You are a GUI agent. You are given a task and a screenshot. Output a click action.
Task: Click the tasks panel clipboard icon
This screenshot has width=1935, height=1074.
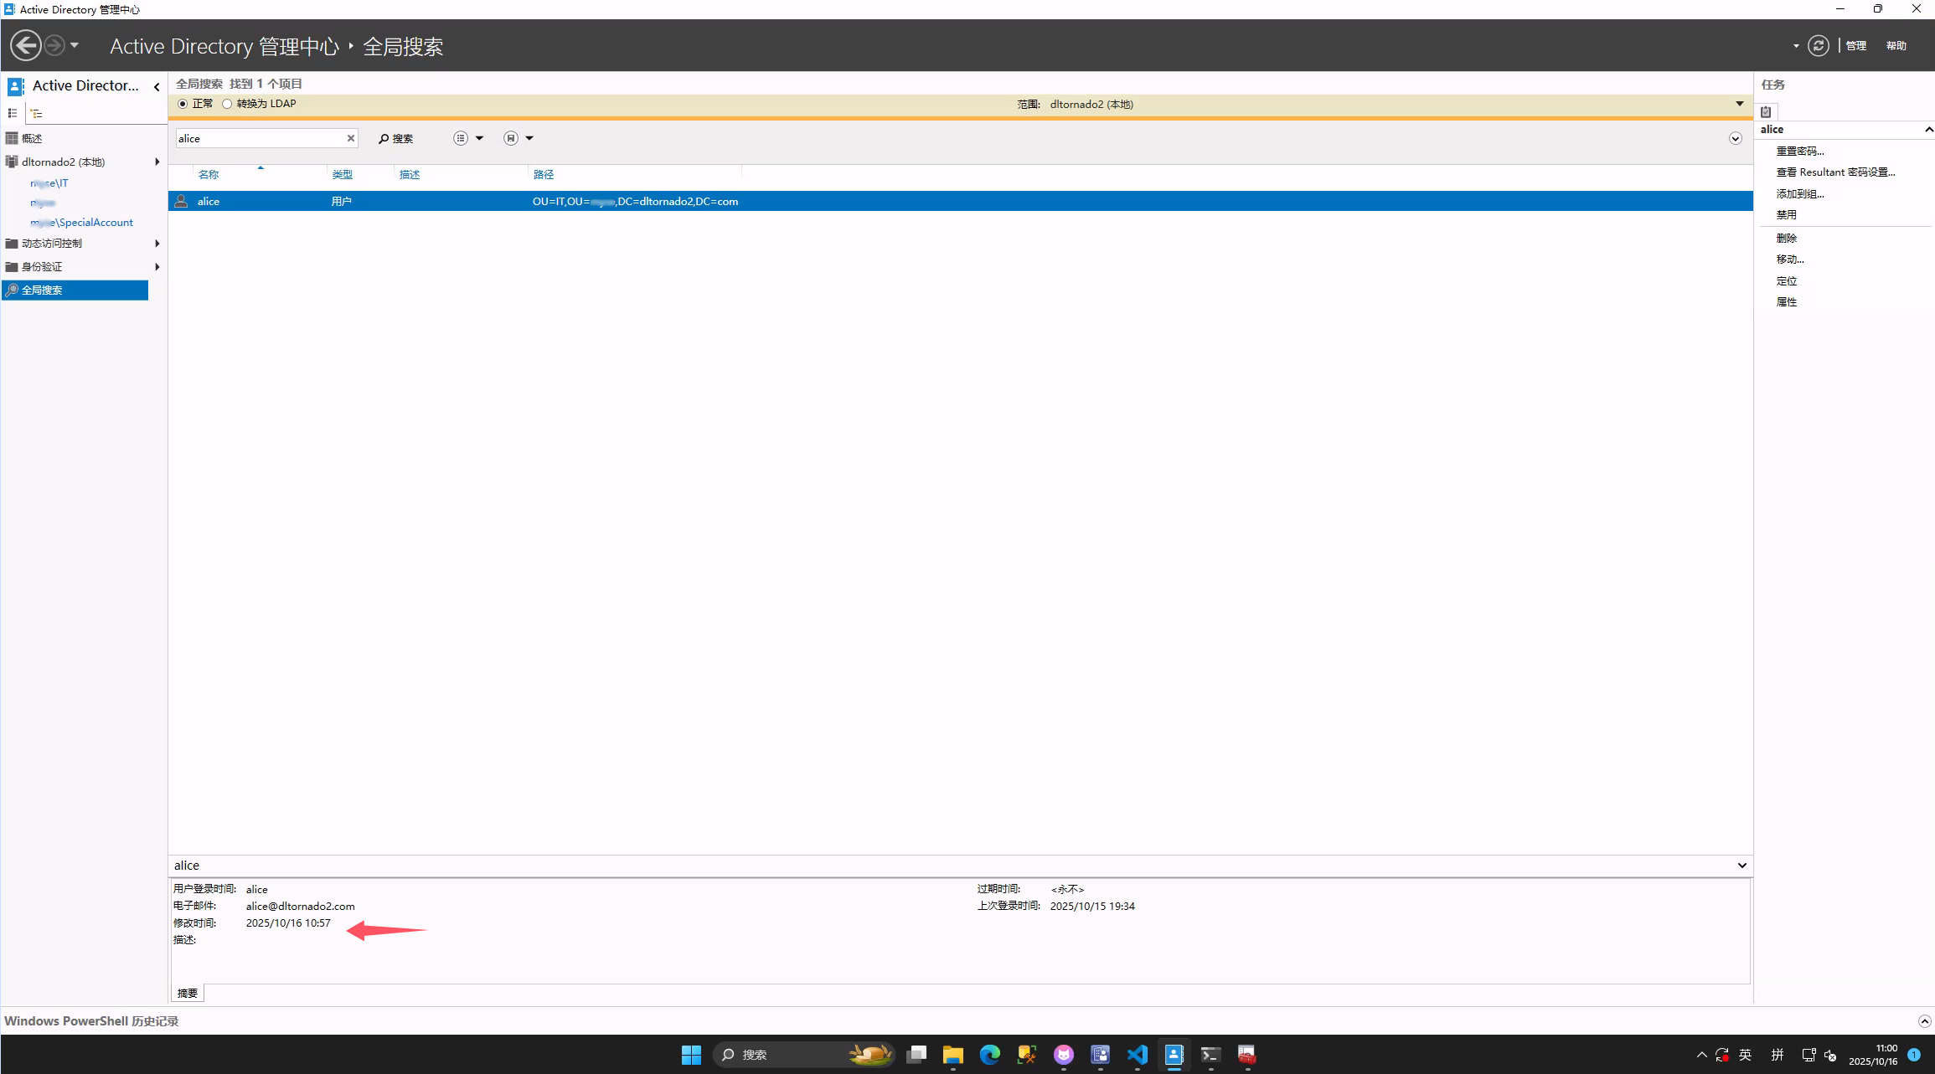[1766, 111]
